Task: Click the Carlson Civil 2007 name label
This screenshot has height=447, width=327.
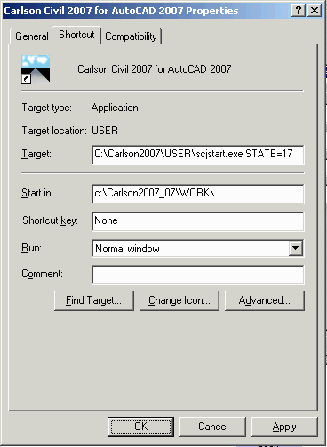Action: tap(154, 69)
